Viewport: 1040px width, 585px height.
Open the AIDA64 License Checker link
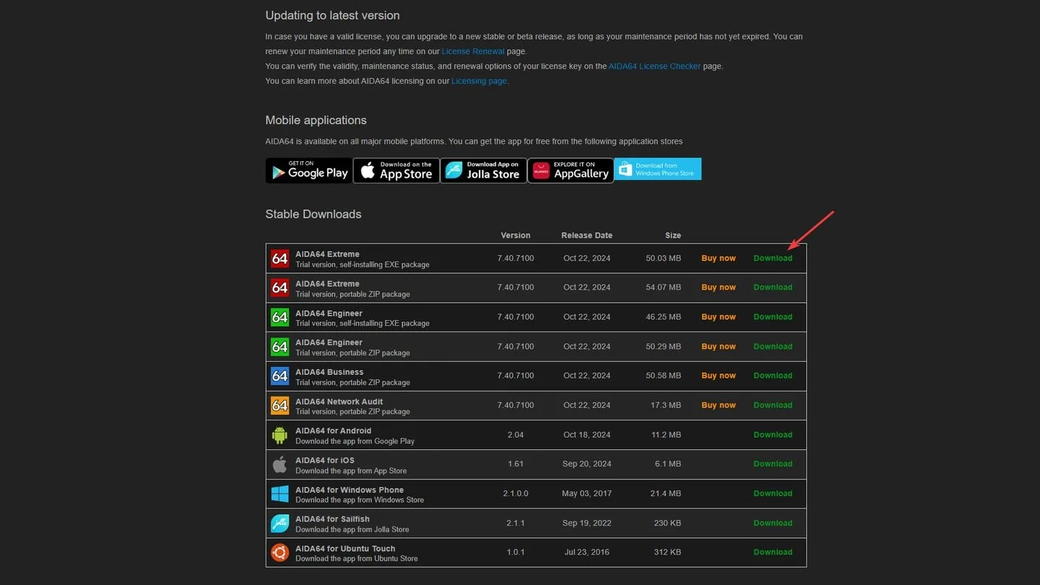[x=654, y=66]
